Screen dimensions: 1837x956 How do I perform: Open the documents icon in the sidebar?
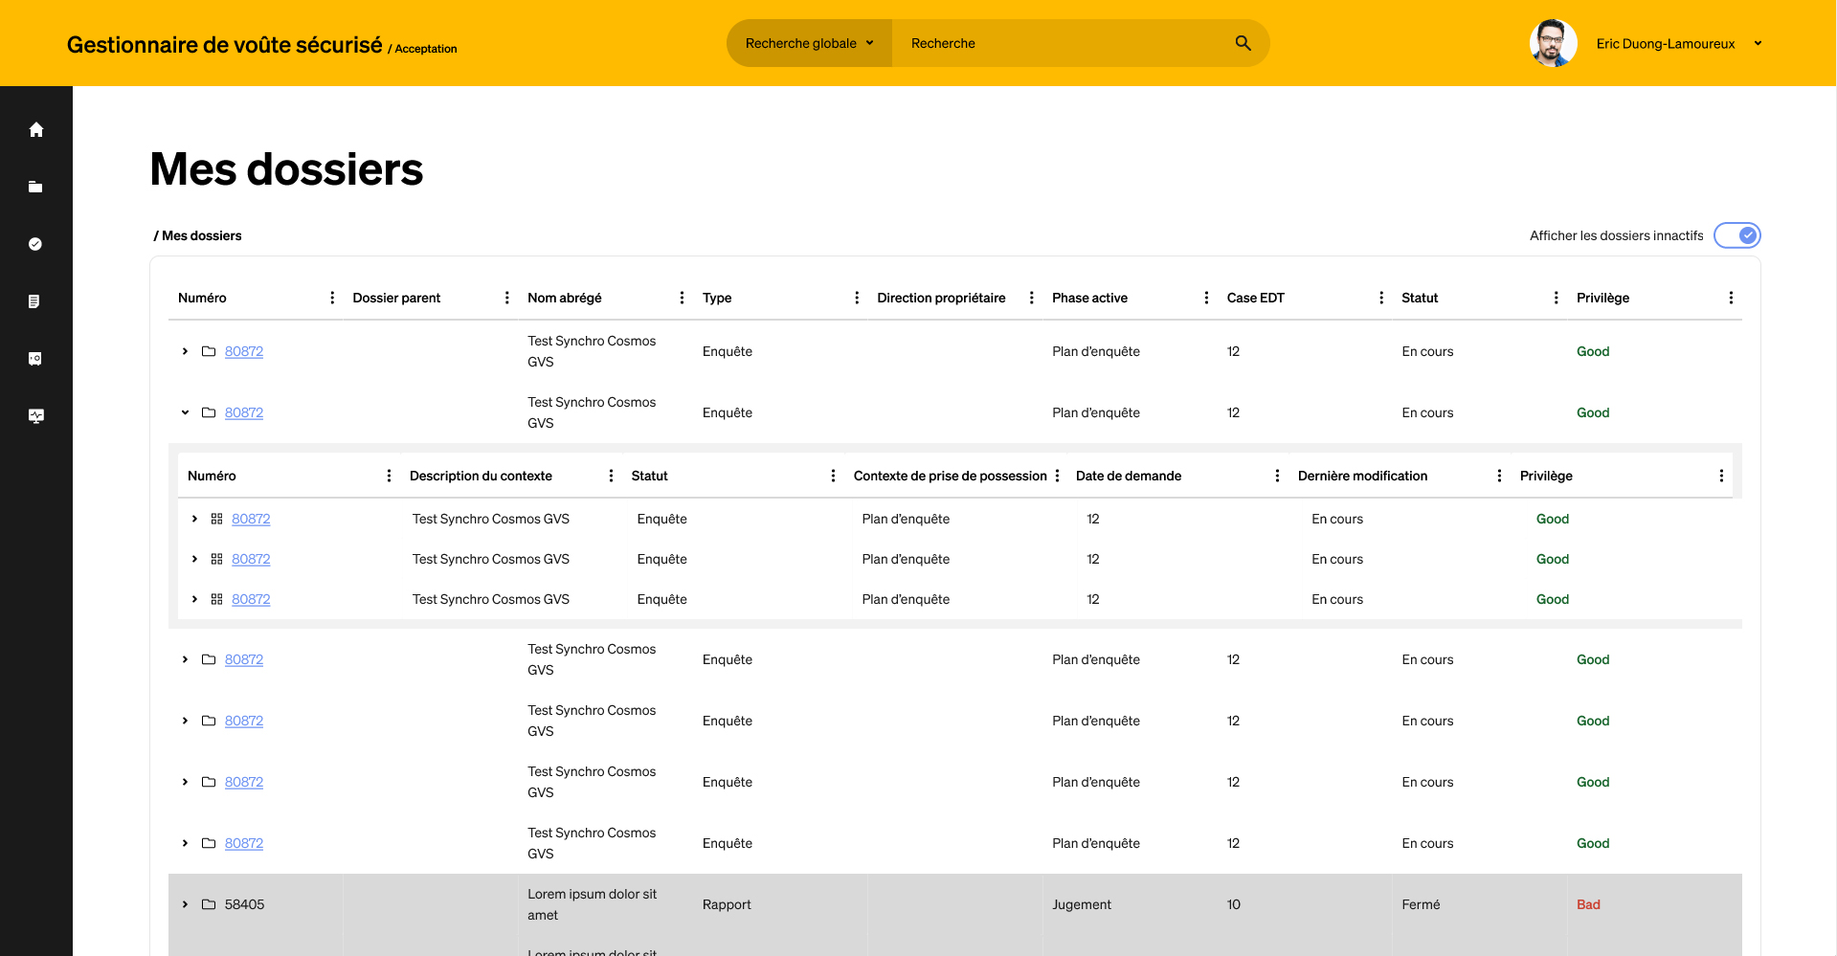tap(35, 300)
